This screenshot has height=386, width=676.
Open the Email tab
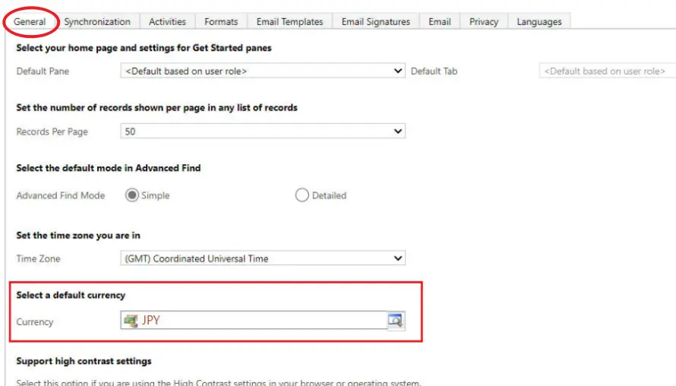(x=440, y=21)
